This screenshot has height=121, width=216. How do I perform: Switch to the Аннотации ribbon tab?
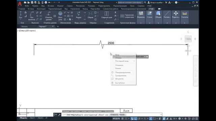(41, 9)
